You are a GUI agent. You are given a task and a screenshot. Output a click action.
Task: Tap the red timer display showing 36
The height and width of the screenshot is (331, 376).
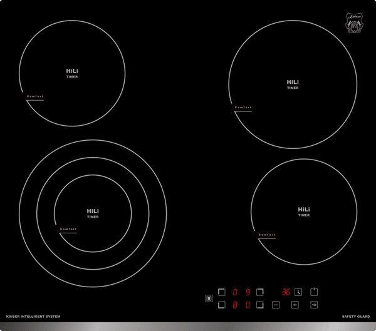click(286, 292)
